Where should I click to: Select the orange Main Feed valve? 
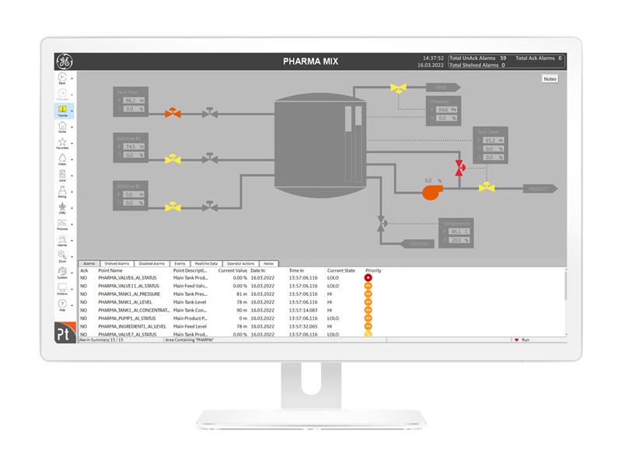pyautogui.click(x=173, y=113)
